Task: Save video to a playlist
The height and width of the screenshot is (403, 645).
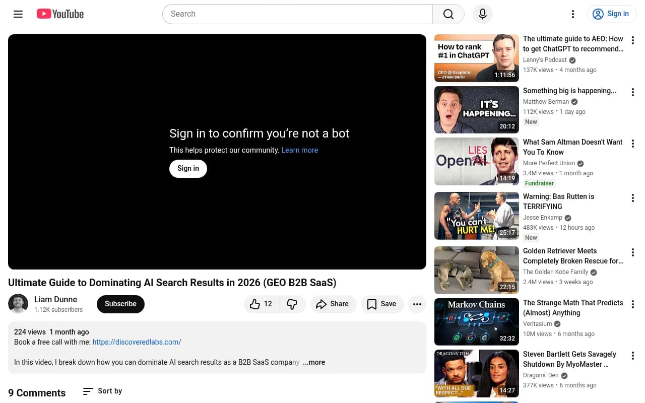Action: coord(382,304)
